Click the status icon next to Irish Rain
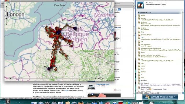 click(x=139, y=49)
